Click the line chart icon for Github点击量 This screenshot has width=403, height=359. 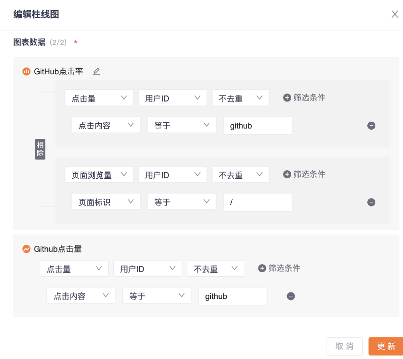(x=27, y=249)
